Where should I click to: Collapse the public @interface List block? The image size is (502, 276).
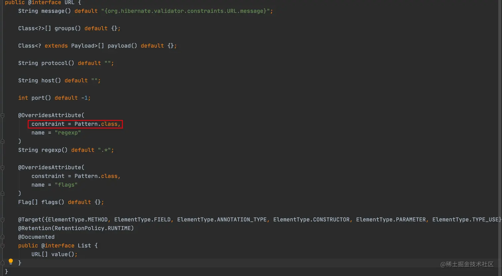pos(2,246)
